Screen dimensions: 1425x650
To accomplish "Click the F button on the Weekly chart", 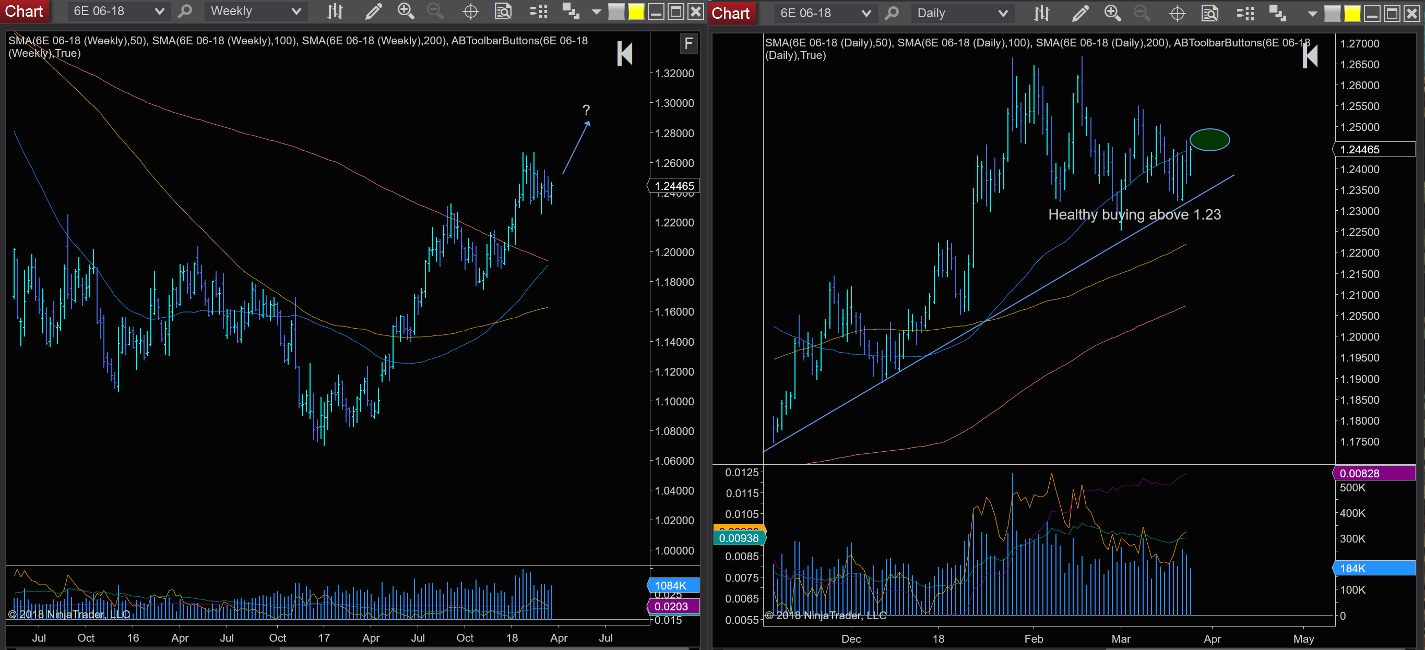I will [x=688, y=44].
